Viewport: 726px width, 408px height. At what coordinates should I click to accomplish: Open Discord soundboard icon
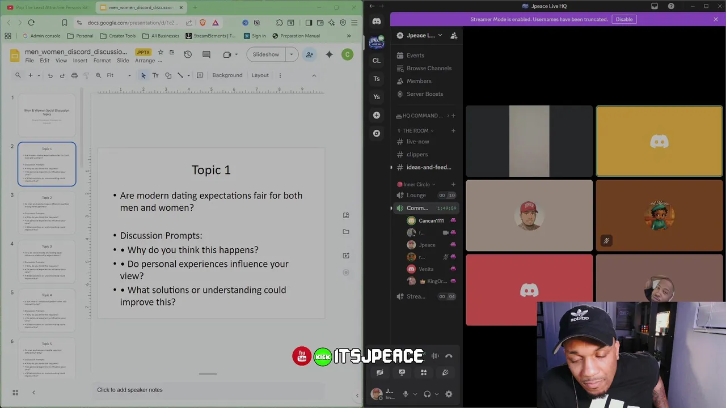(445, 372)
